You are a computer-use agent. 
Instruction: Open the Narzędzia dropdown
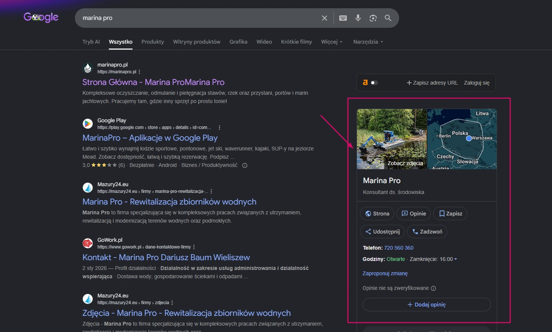[368, 42]
